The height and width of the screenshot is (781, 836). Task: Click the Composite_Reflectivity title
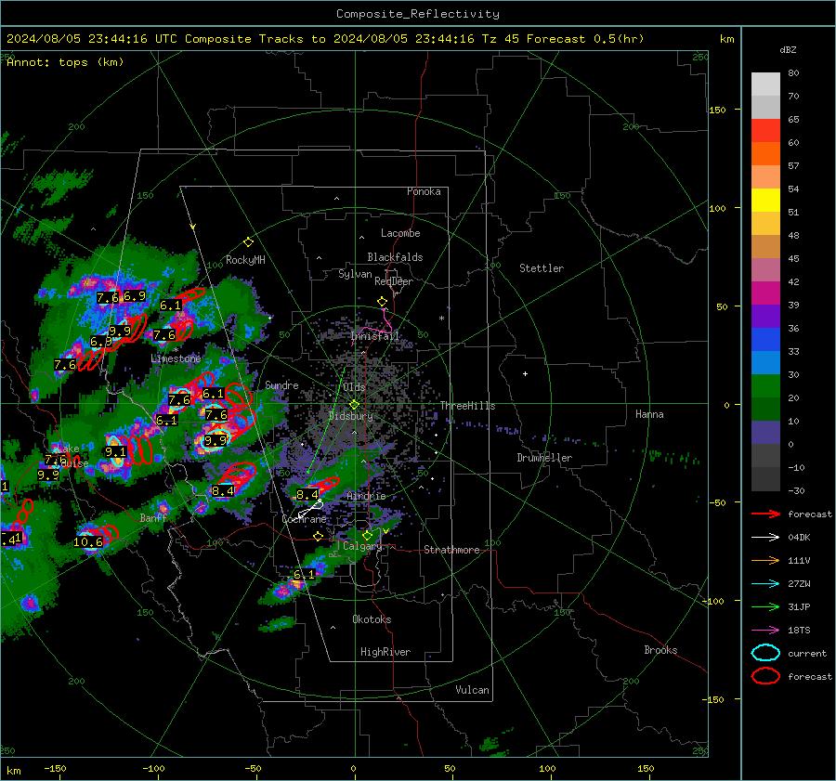(x=418, y=14)
